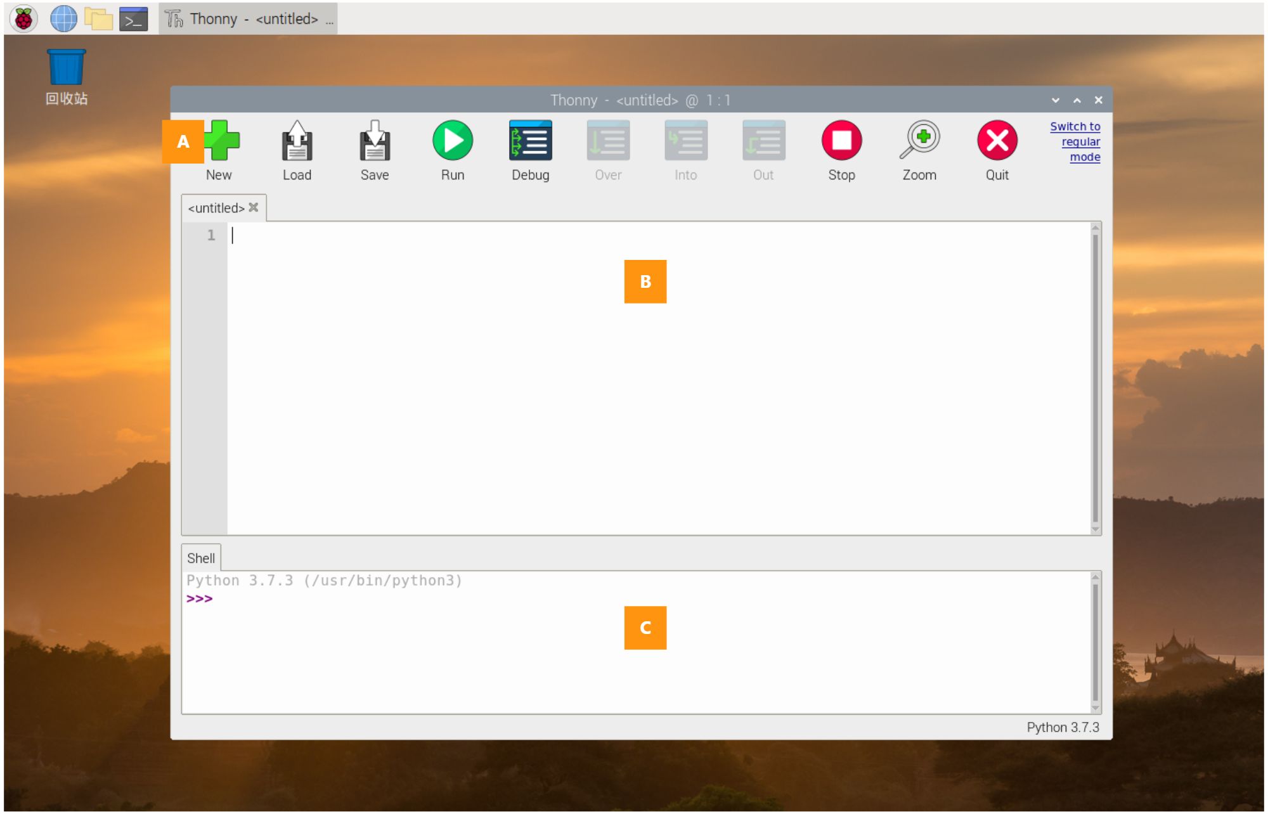Viewport: 1268px width, 814px height.
Task: Select the Shell tab
Action: tap(201, 559)
